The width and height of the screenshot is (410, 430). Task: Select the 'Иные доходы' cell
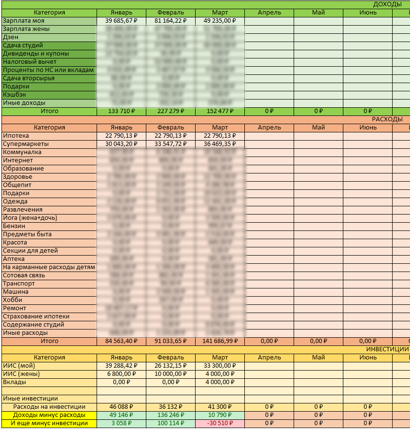pos(49,103)
